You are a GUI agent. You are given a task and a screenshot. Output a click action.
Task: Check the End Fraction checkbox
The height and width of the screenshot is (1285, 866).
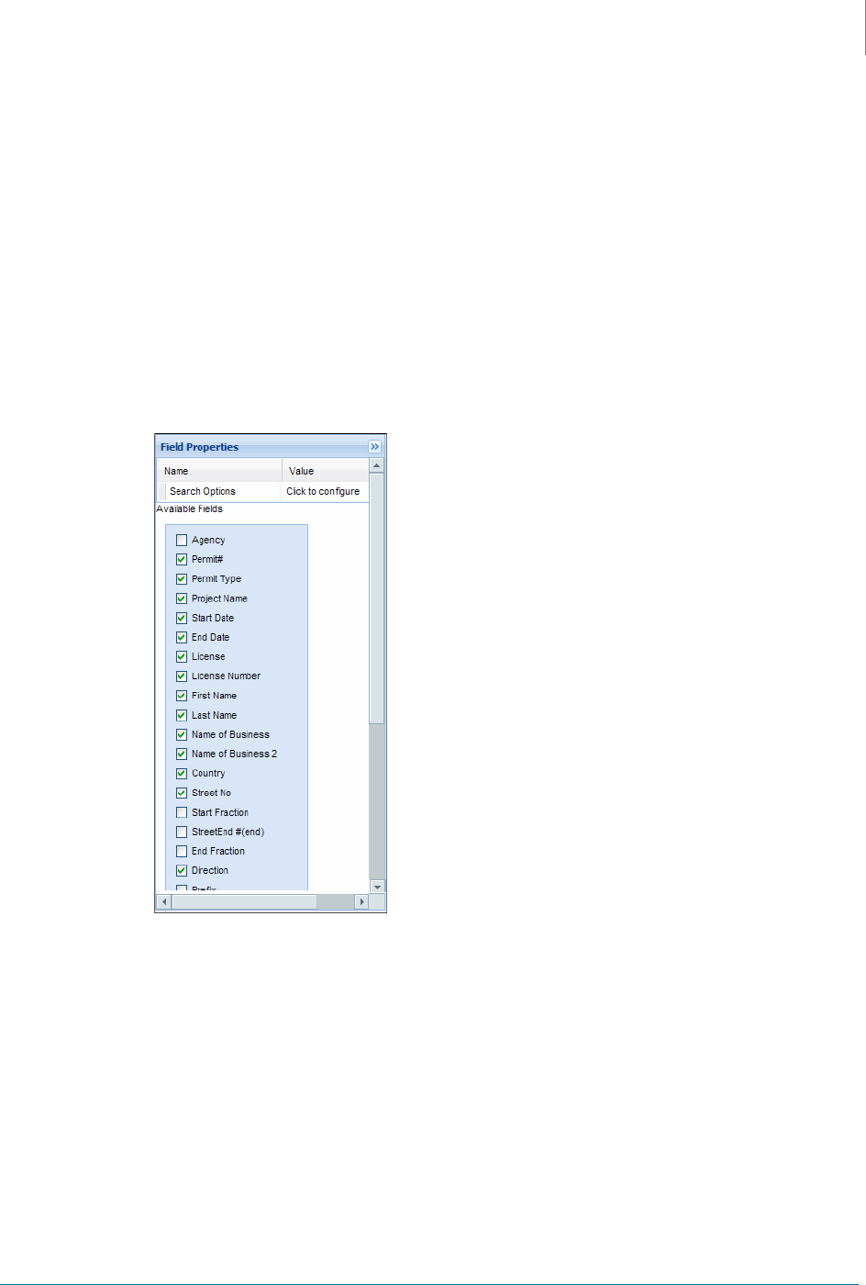182,851
